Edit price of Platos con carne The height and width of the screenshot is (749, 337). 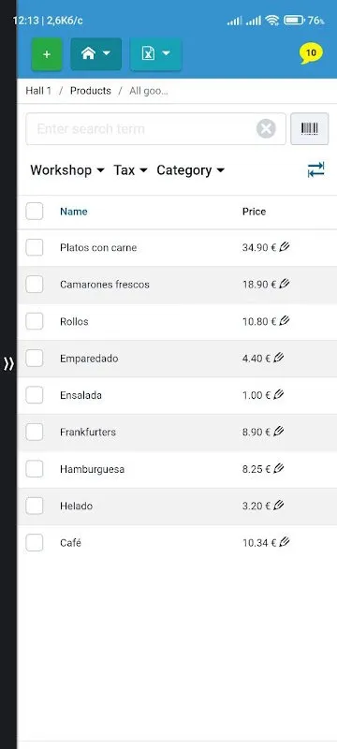[x=285, y=247]
